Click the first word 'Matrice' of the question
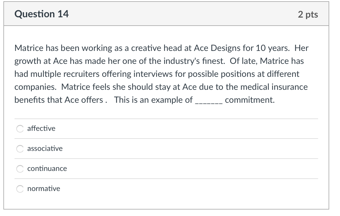 pyautogui.click(x=26, y=48)
